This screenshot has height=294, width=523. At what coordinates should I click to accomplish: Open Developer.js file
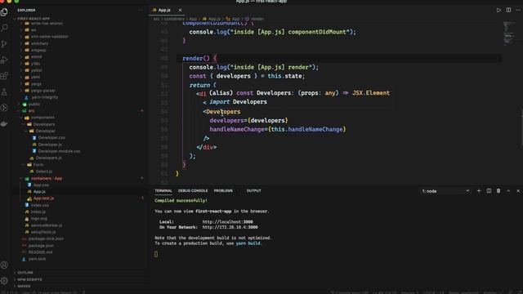click(x=50, y=145)
